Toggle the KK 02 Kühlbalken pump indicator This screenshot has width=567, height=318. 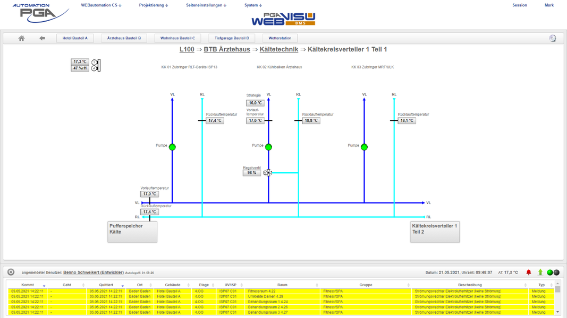[268, 147]
